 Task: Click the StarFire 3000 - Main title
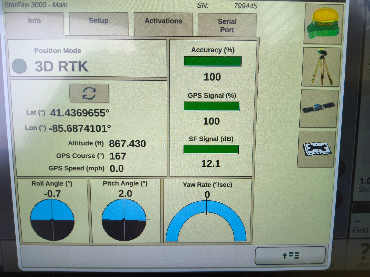[36, 5]
